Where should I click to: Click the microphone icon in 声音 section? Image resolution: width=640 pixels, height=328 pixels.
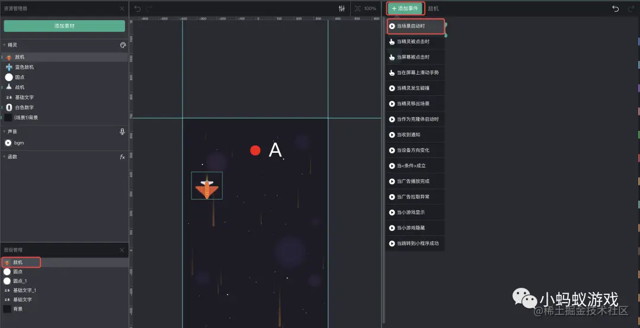coord(122,131)
